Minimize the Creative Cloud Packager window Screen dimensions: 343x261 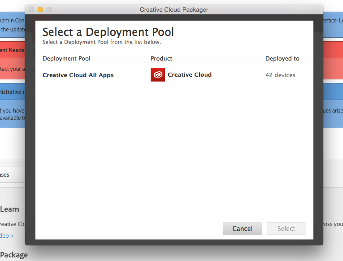click(x=40, y=9)
